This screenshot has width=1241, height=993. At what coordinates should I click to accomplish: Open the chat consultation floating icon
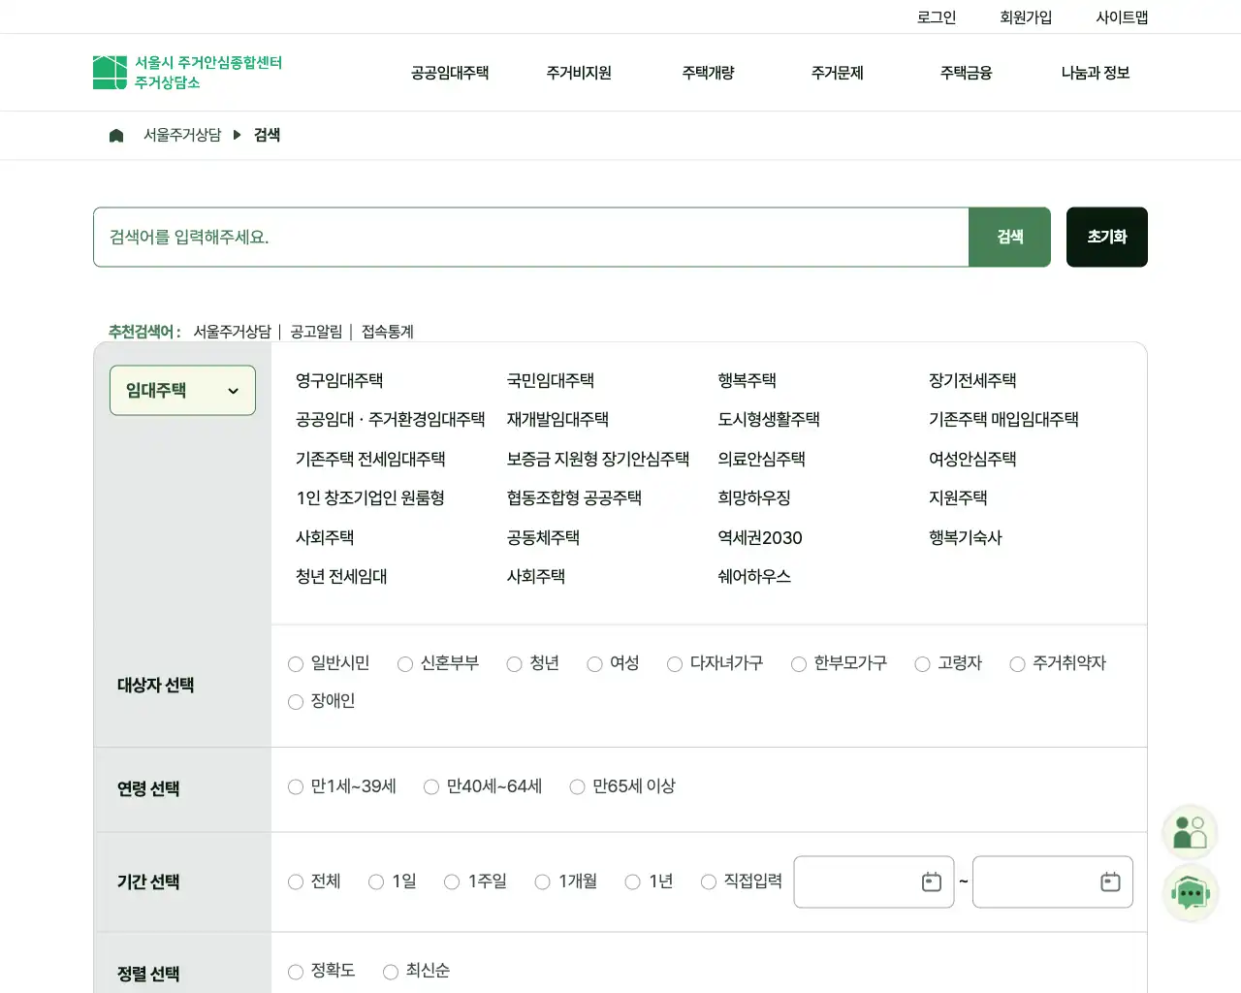click(1191, 893)
